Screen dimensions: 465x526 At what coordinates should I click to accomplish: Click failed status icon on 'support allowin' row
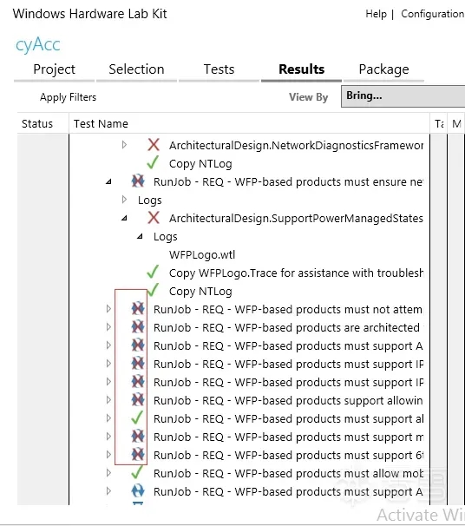[138, 400]
